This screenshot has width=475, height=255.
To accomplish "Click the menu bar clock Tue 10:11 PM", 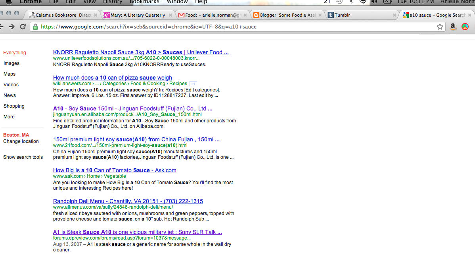I will click(x=415, y=2).
